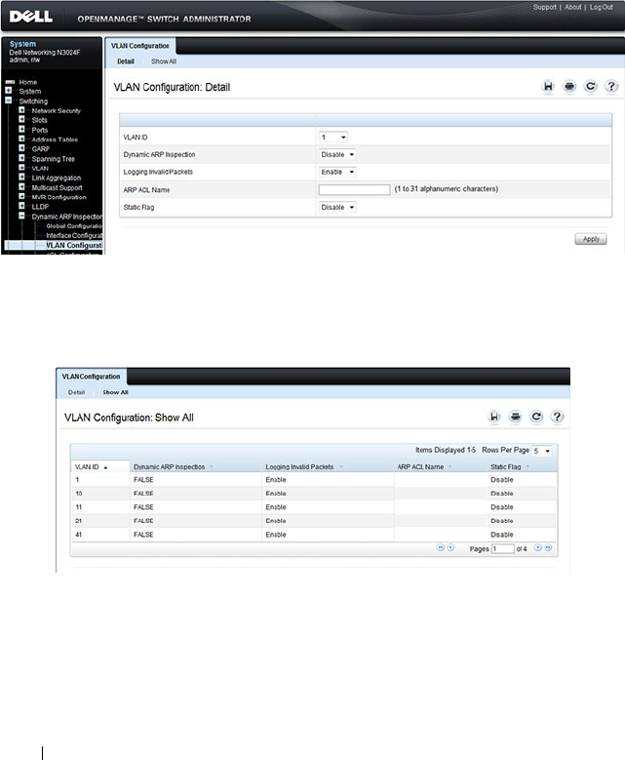Click the Save icon in Show All page

pyautogui.click(x=494, y=417)
